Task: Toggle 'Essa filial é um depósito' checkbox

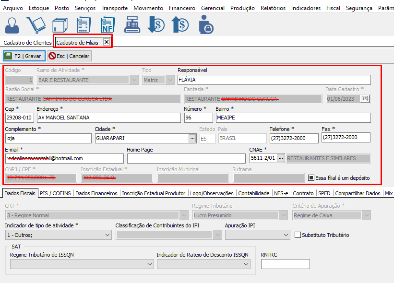Action: tap(311, 178)
